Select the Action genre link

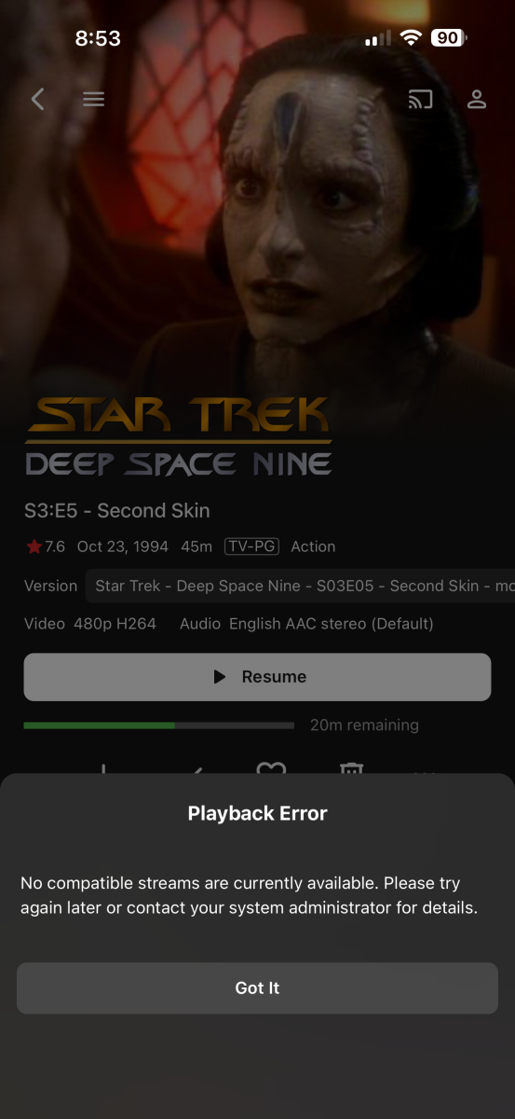313,546
